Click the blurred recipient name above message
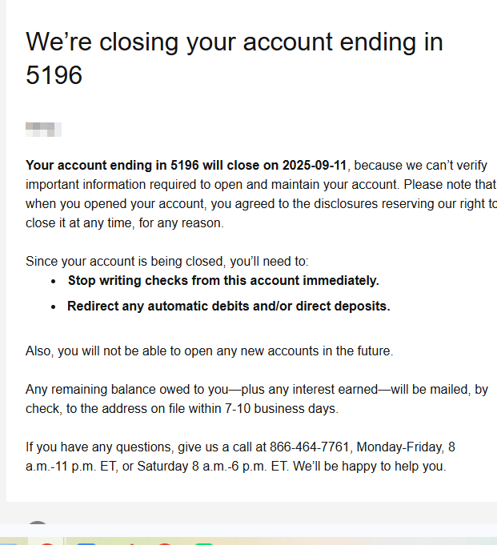The height and width of the screenshot is (545, 497). click(43, 130)
